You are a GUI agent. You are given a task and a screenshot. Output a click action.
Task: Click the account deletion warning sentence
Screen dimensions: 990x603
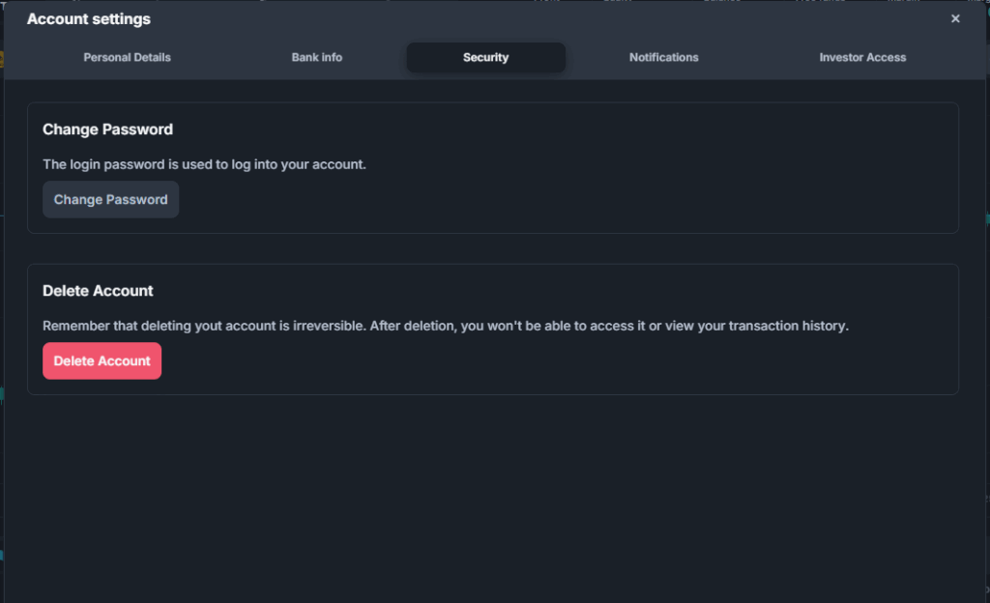pyautogui.click(x=445, y=326)
